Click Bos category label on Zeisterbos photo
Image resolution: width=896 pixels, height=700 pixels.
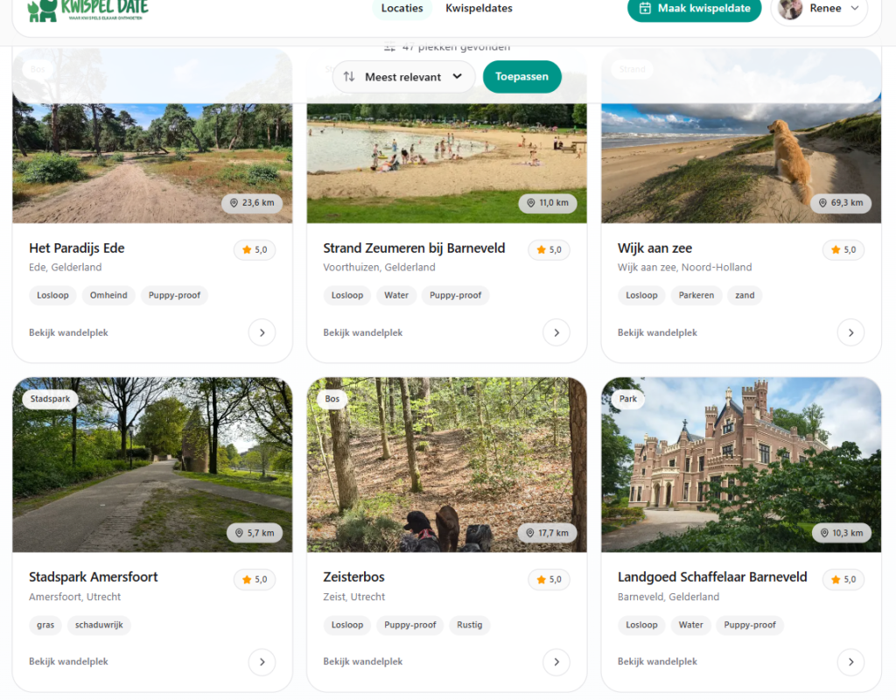point(332,399)
